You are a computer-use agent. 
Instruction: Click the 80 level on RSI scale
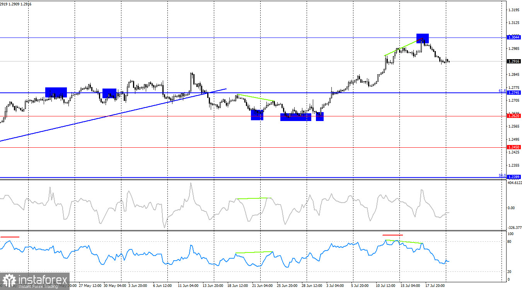click(x=509, y=242)
